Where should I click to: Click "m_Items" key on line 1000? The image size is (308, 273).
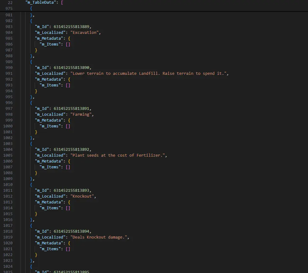(50, 126)
